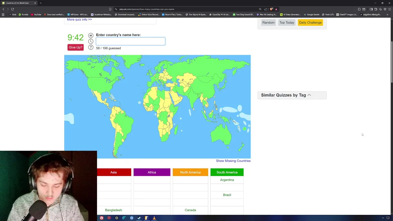Screen dimensions: 393x221
Task: Click the share page icon
Action: (x=266, y=9)
